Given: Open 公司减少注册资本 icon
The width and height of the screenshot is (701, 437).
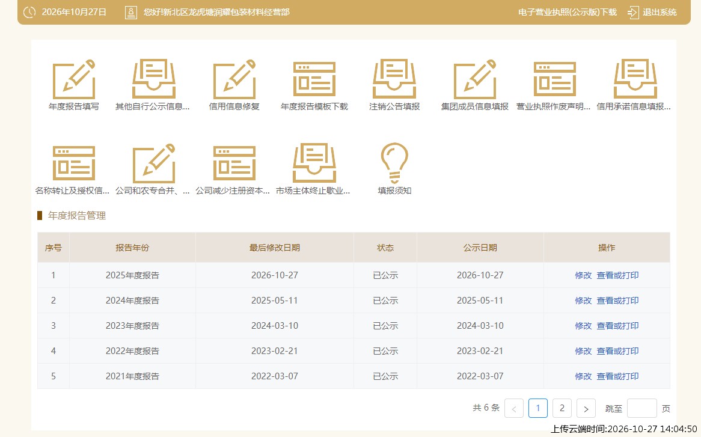Looking at the screenshot, I should point(234,163).
